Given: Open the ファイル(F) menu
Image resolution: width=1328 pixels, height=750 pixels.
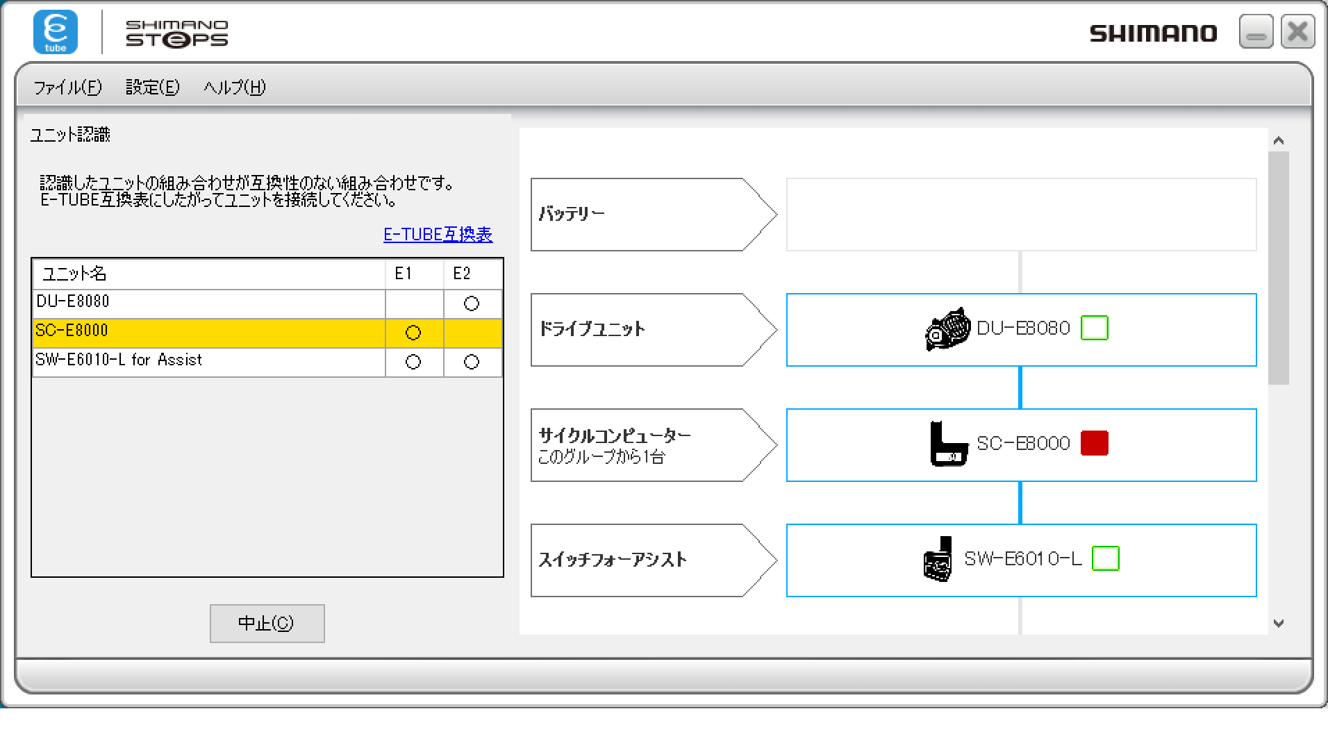Looking at the screenshot, I should click(x=67, y=87).
